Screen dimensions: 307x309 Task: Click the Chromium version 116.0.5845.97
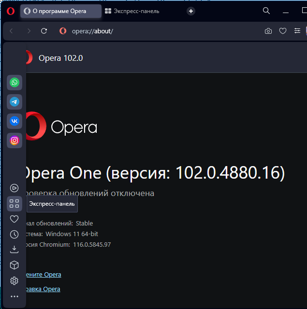point(92,245)
